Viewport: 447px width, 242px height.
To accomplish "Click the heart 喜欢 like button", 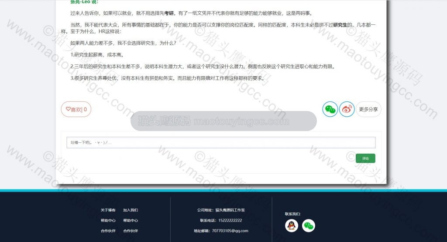I will pyautogui.click(x=76, y=109).
